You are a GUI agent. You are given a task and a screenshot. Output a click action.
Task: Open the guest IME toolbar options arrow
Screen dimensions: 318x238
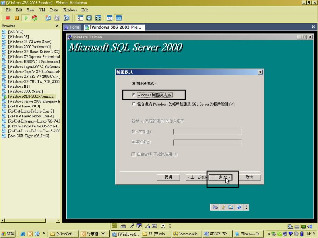click(246, 207)
